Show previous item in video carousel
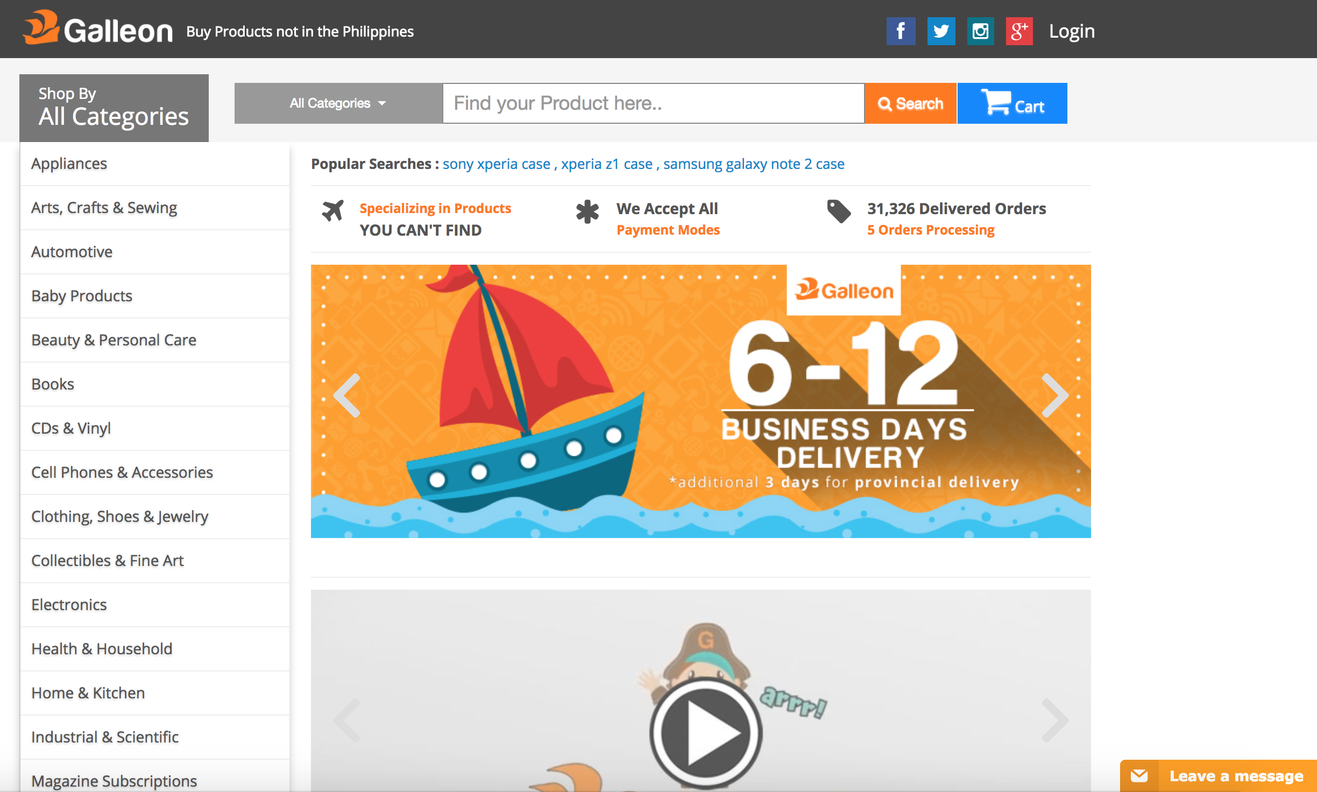 click(x=347, y=720)
